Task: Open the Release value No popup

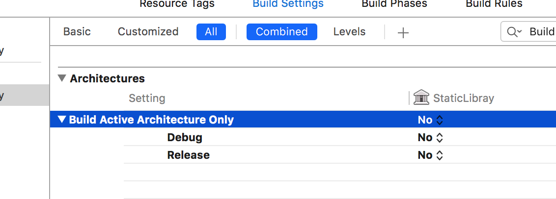Action: click(431, 155)
